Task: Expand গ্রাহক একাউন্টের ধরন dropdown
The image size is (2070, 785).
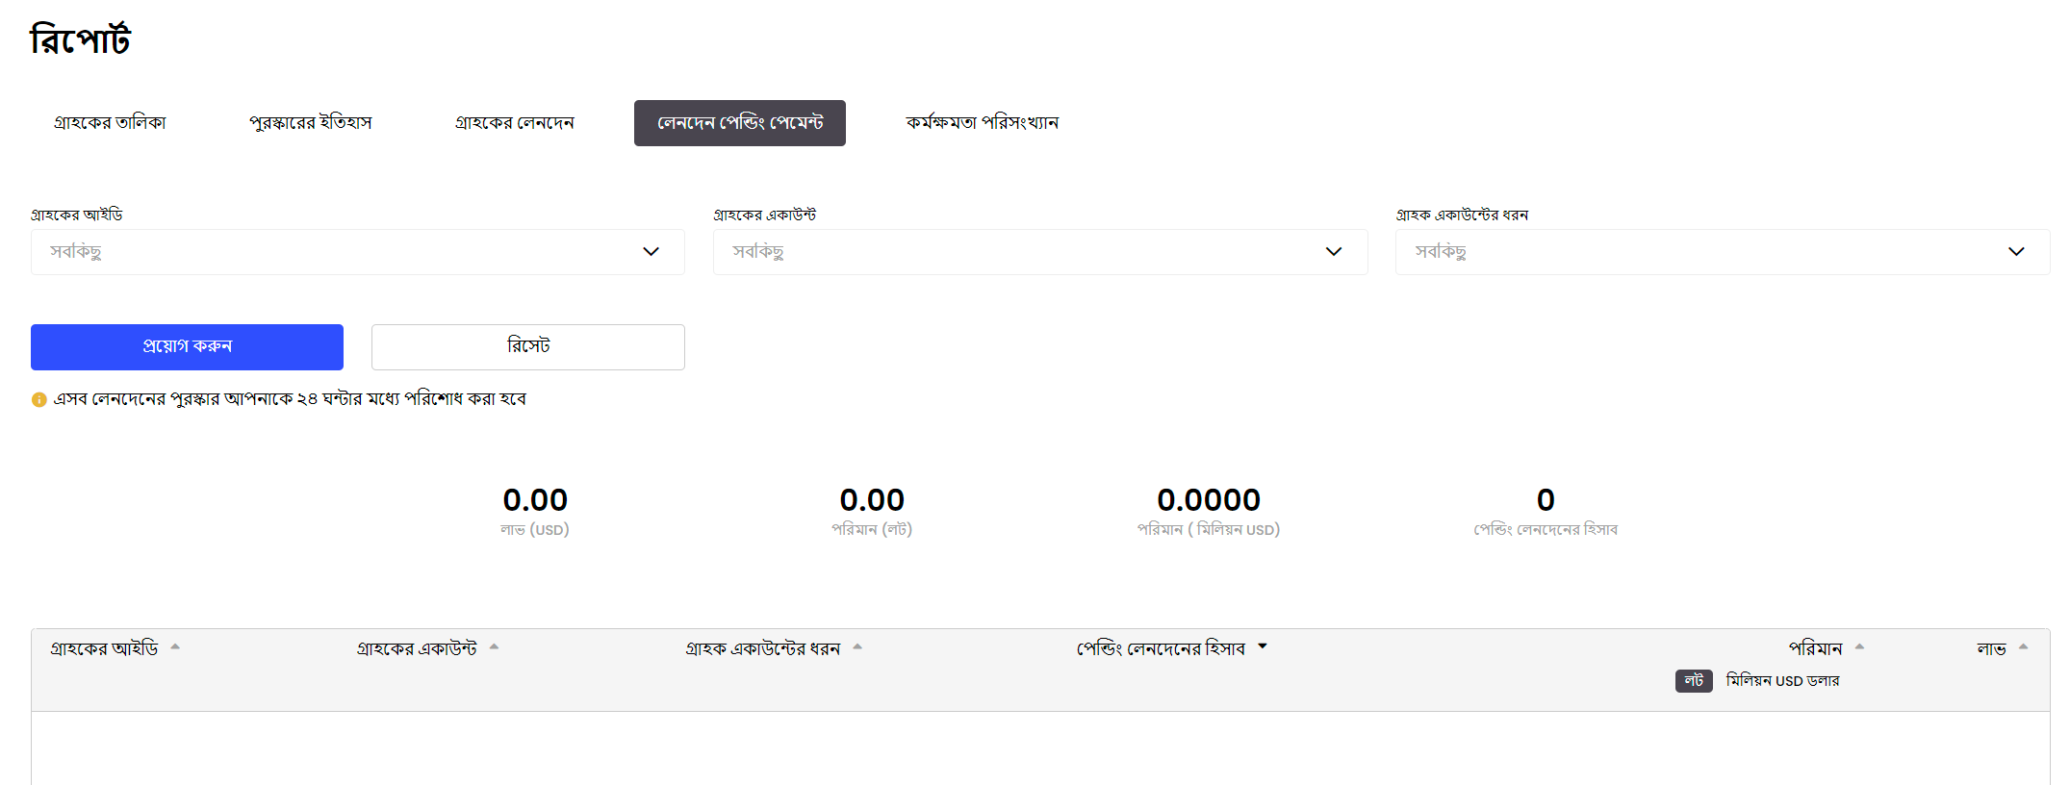Action: point(1723,252)
